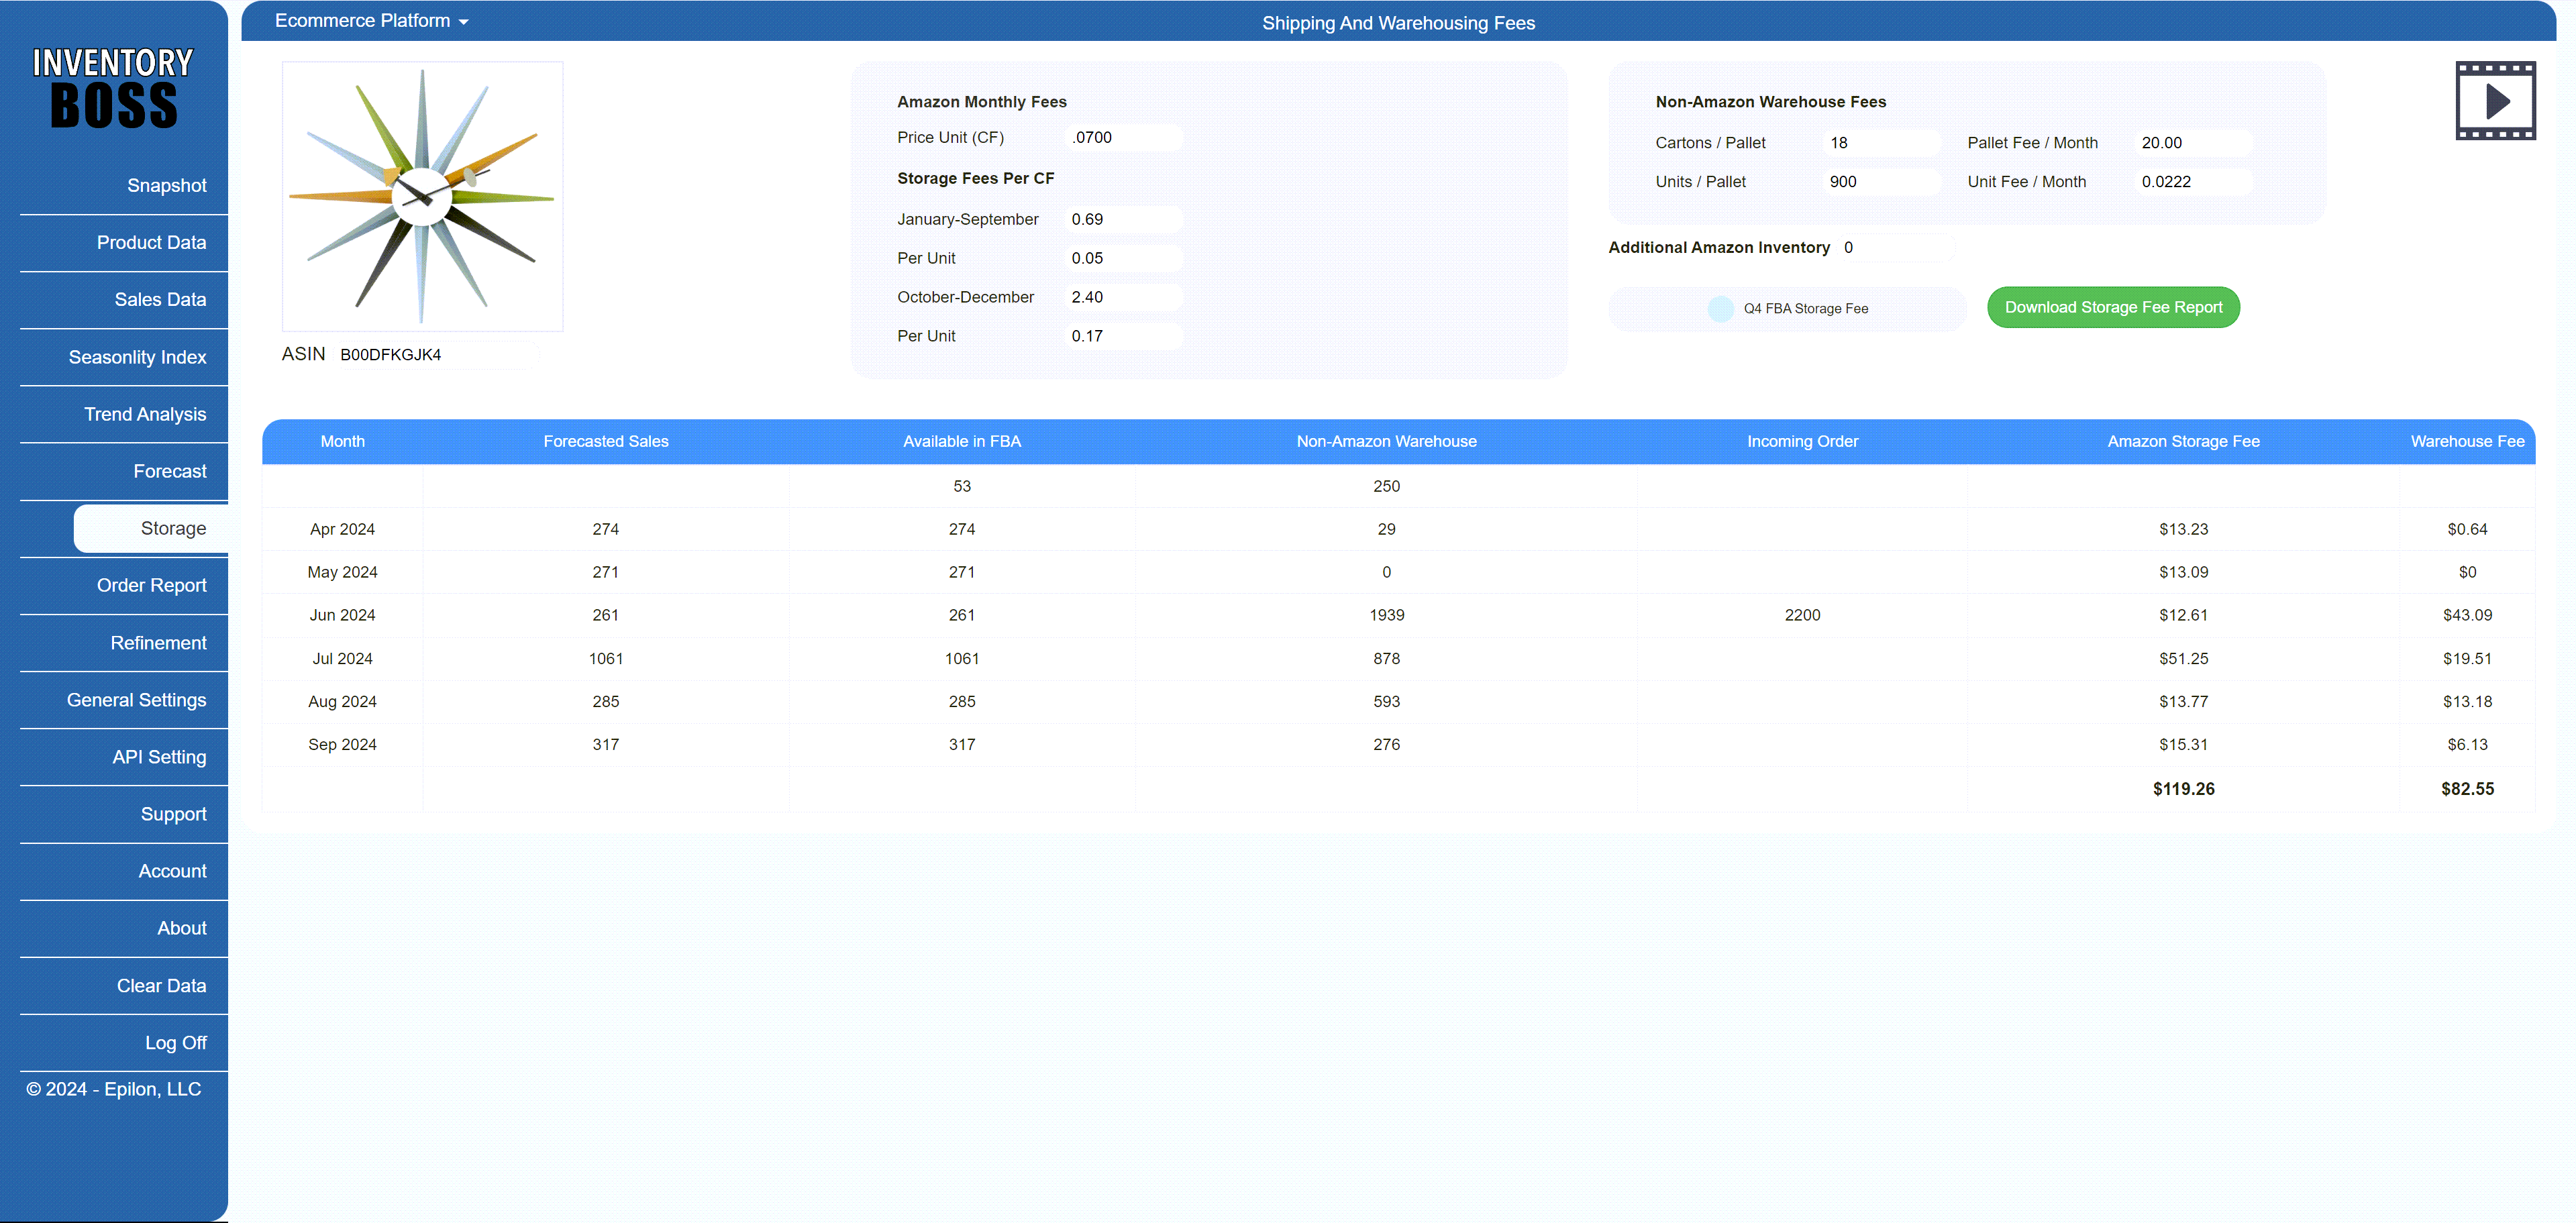Select the May 2024 row label
The image size is (2576, 1223).
tap(342, 572)
